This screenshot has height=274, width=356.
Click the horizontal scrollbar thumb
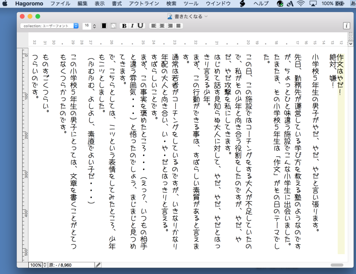coord(337,265)
